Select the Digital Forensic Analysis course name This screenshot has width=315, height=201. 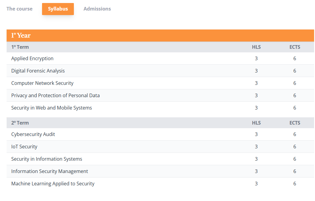38,71
